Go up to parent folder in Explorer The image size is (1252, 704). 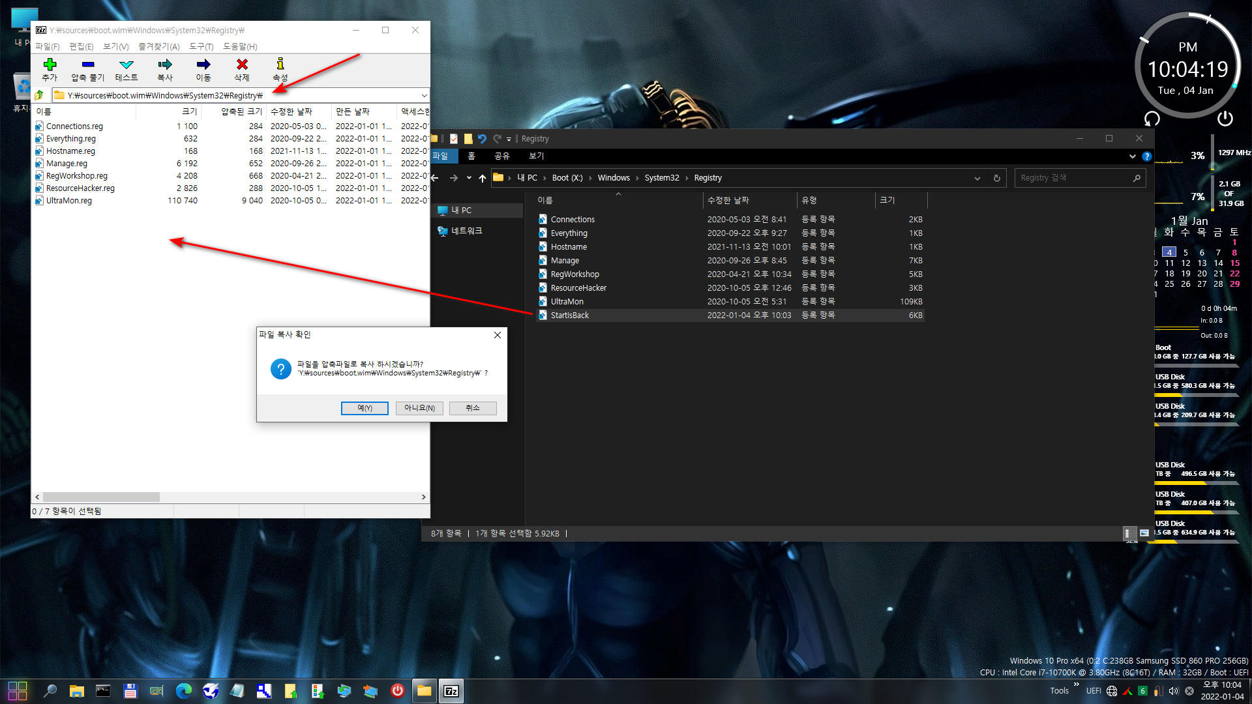pyautogui.click(x=483, y=178)
